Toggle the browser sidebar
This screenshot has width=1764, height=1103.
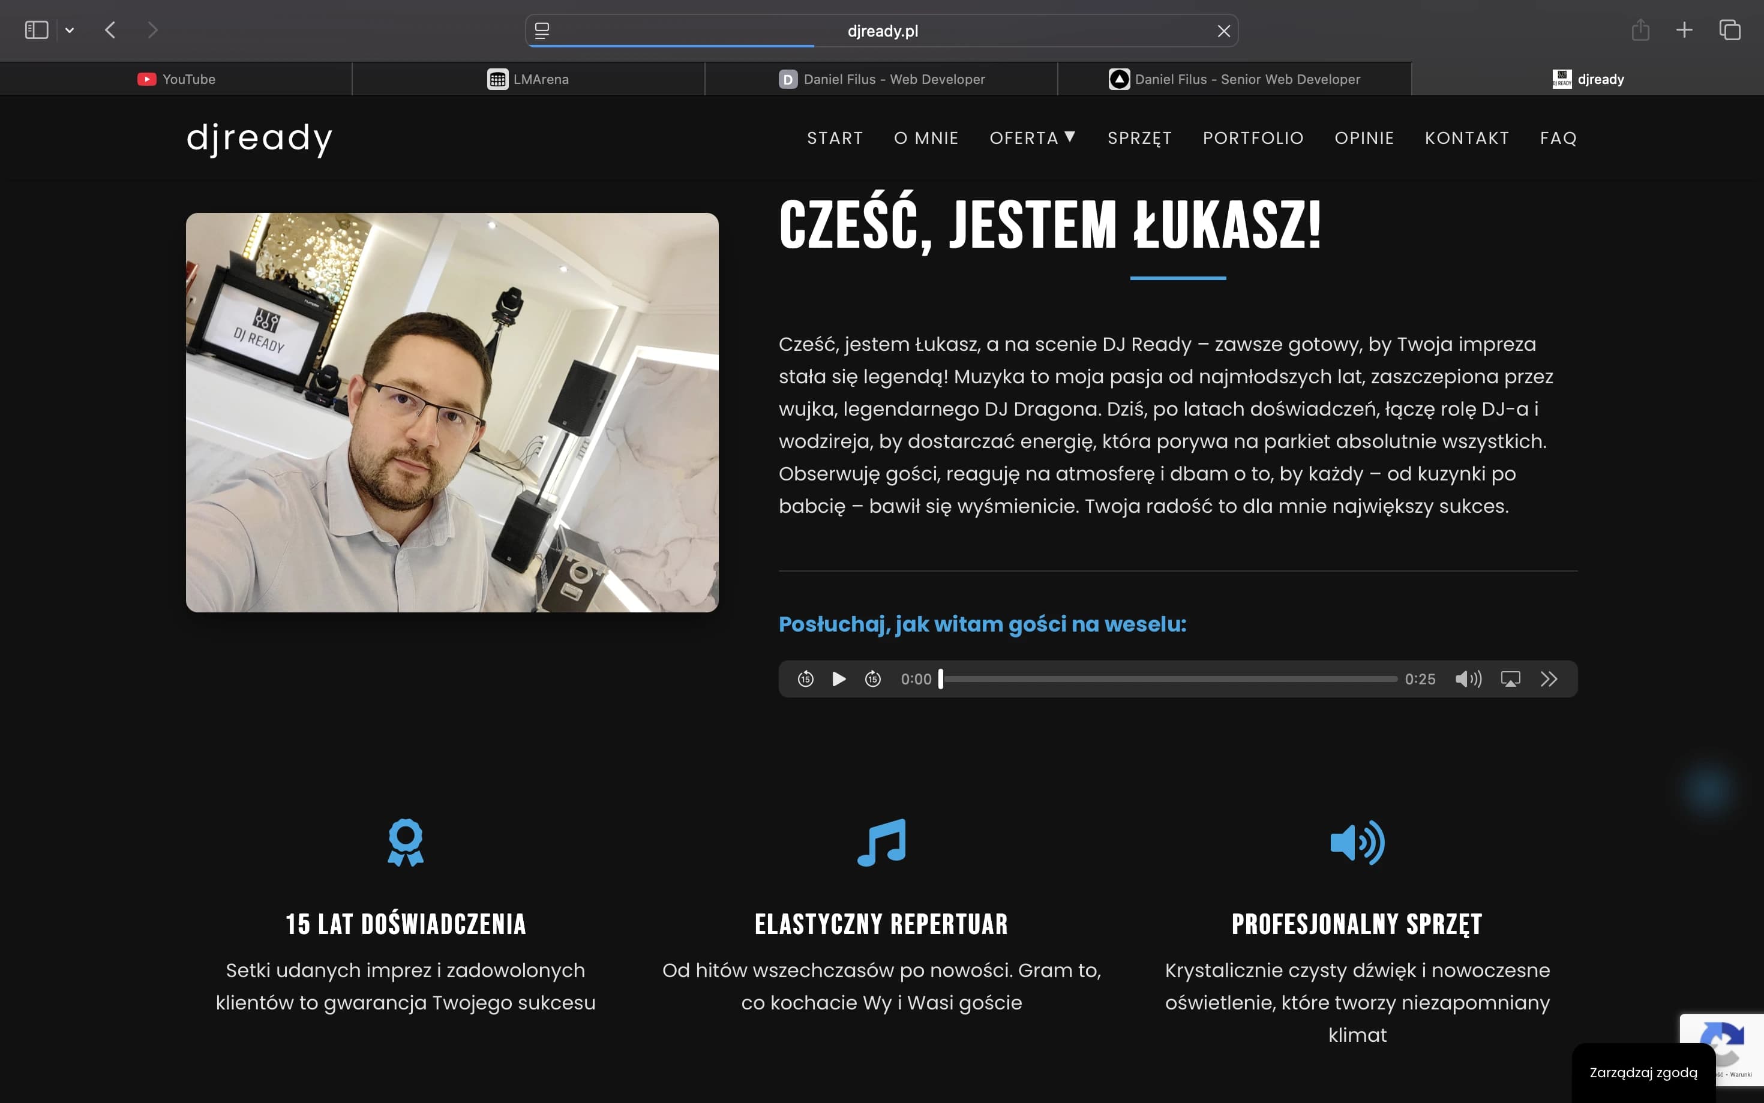click(x=36, y=30)
